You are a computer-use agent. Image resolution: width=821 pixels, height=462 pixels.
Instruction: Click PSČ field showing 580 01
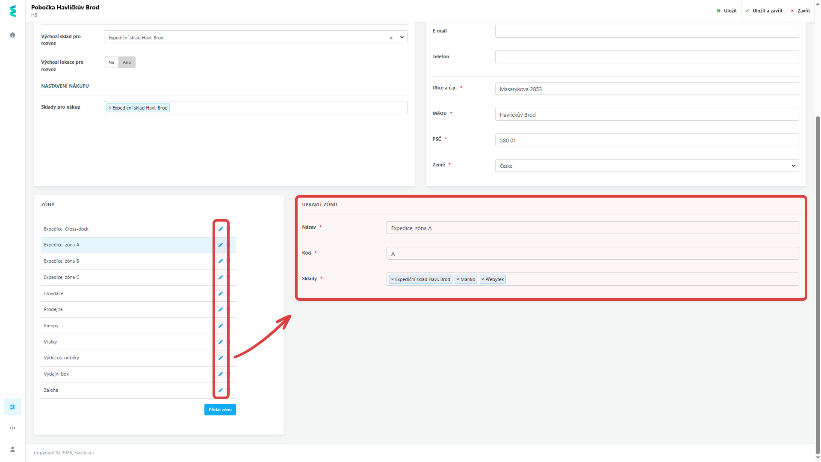(x=647, y=140)
